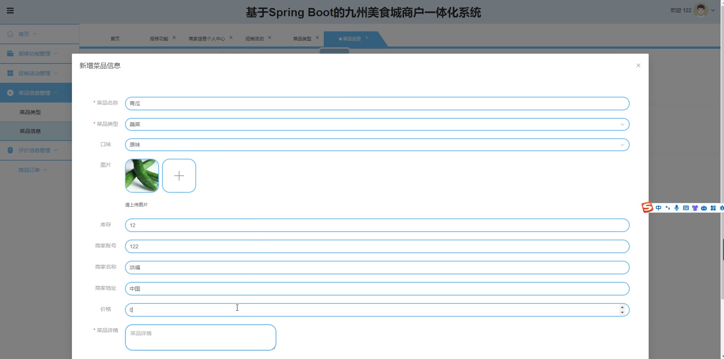
Task: Collapse the 菜品信息管理 chevron
Action: tap(56, 93)
